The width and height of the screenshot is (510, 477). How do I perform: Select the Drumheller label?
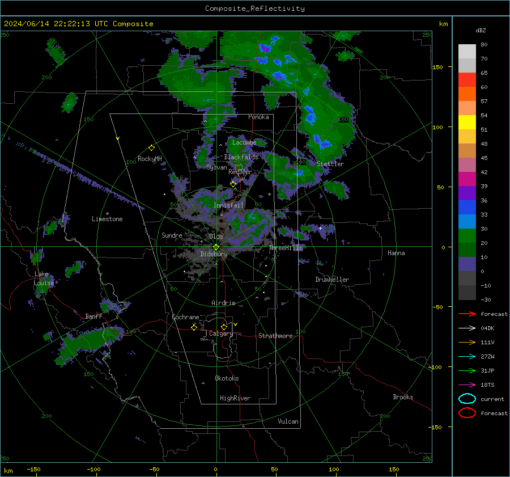(332, 280)
